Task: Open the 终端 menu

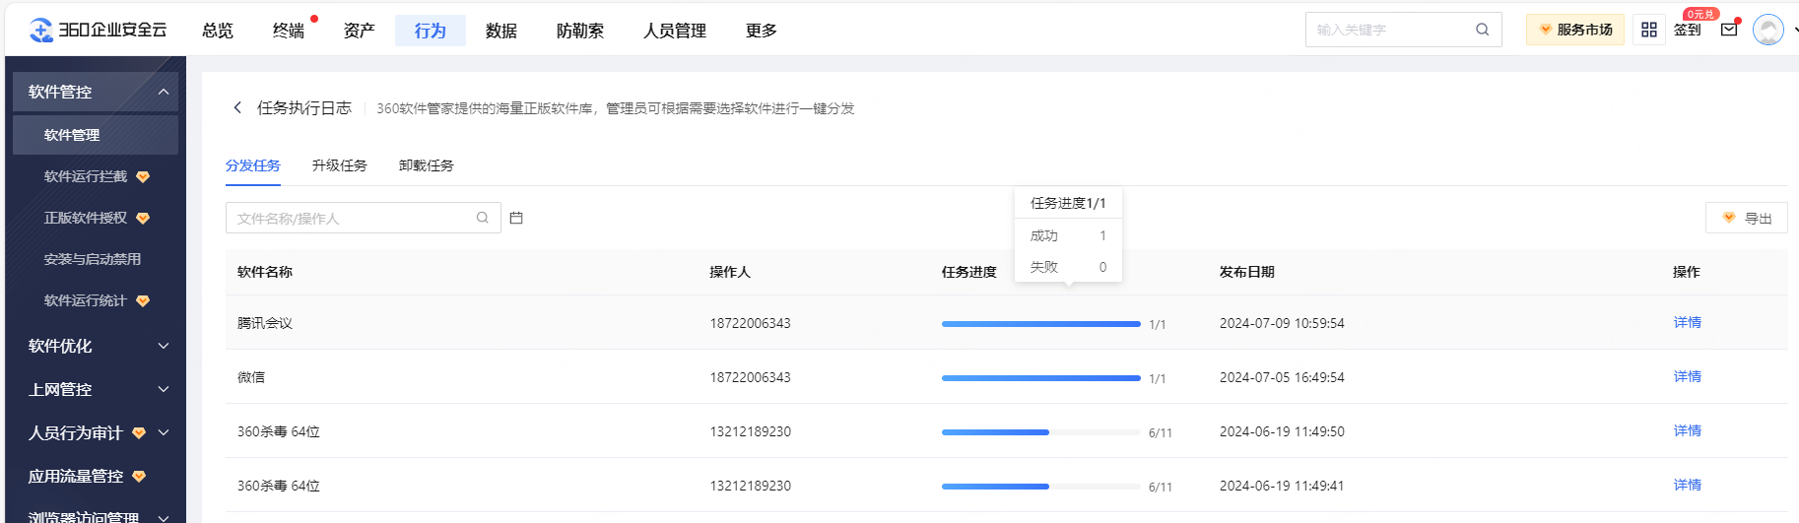Action: (x=289, y=31)
